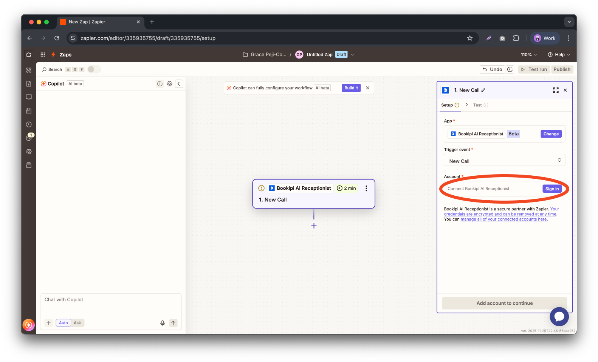Image resolution: width=598 pixels, height=362 pixels.
Task: Sign in to Bookipi AI Receptionist
Action: tap(552, 189)
